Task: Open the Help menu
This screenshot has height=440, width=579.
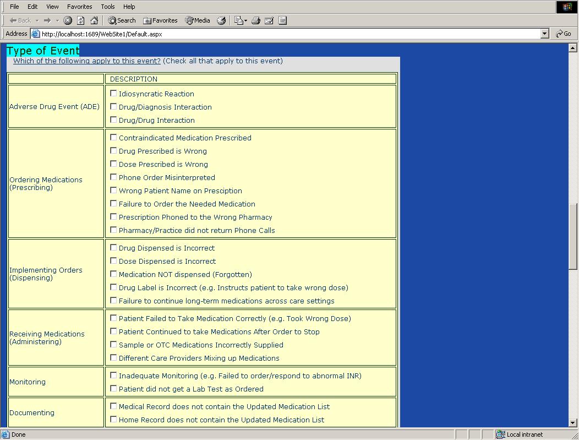Action: pos(129,7)
